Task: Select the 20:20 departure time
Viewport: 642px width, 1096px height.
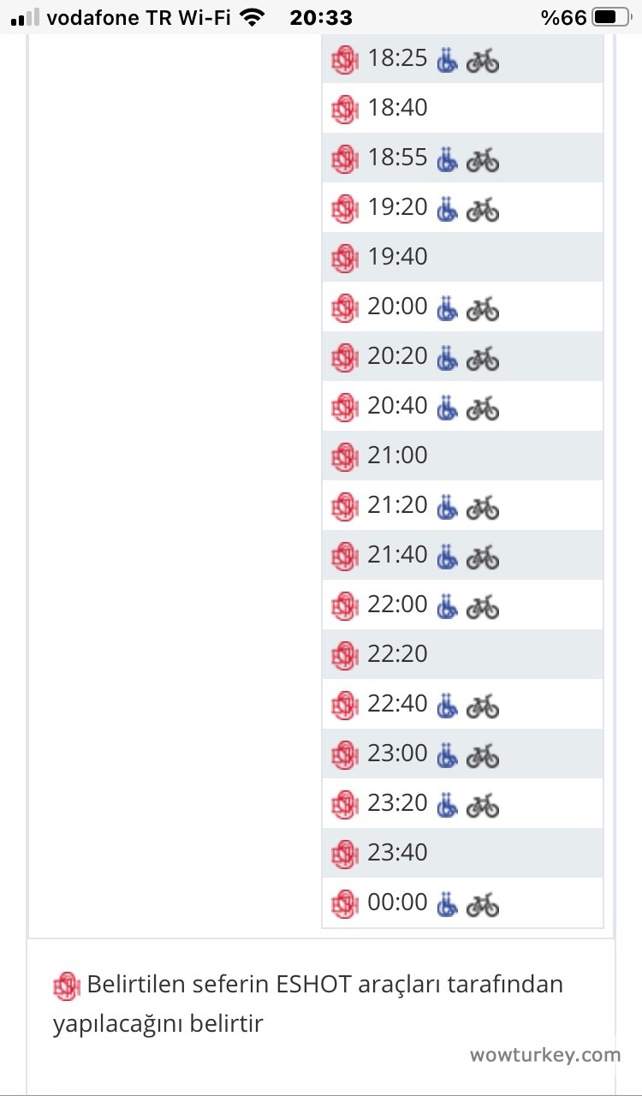Action: click(x=397, y=356)
